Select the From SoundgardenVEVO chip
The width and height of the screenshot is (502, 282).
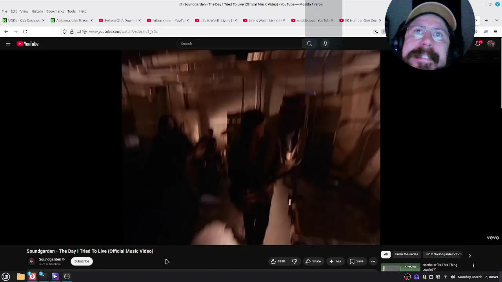point(443,254)
